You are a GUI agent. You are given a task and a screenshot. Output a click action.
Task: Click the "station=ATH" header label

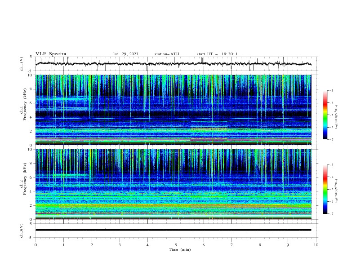point(167,54)
